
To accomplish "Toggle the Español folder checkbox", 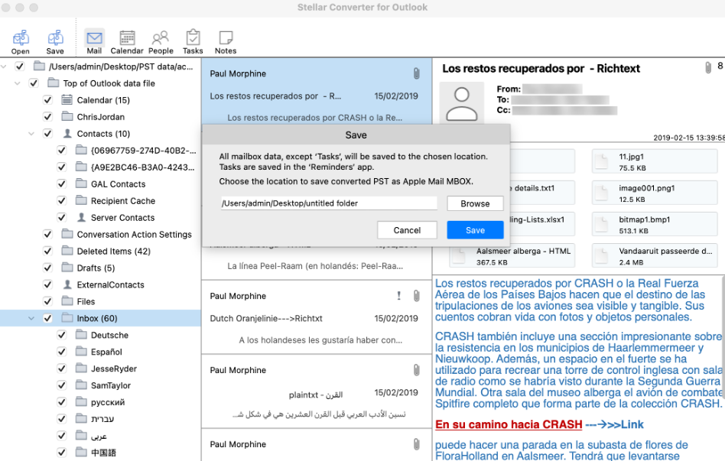I will pos(61,352).
